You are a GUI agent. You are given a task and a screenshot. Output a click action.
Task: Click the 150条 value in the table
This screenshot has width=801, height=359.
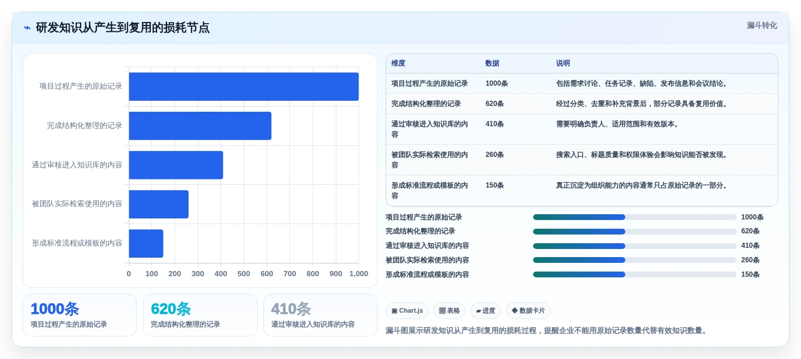(495, 185)
